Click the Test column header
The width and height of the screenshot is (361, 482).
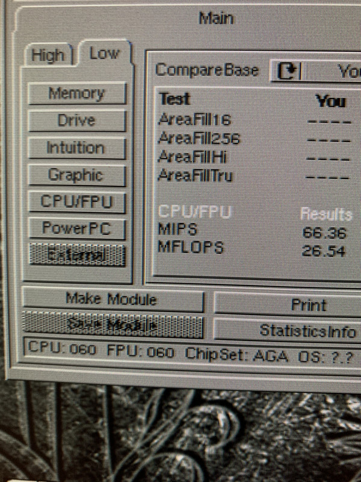click(x=174, y=99)
